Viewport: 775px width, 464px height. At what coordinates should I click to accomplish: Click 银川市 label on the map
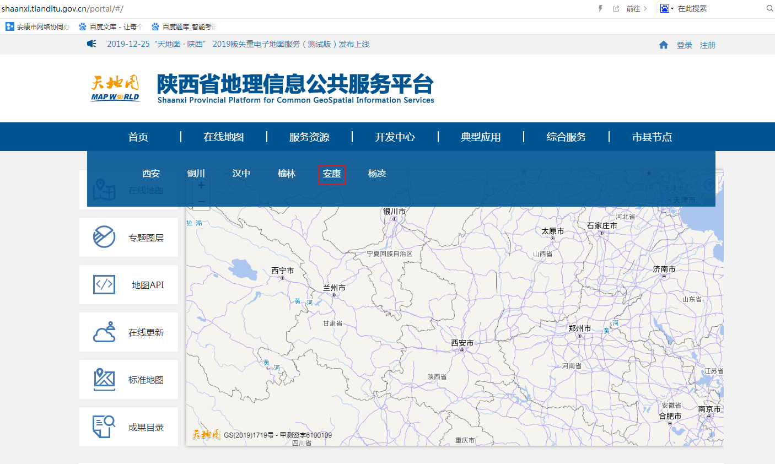click(x=394, y=211)
